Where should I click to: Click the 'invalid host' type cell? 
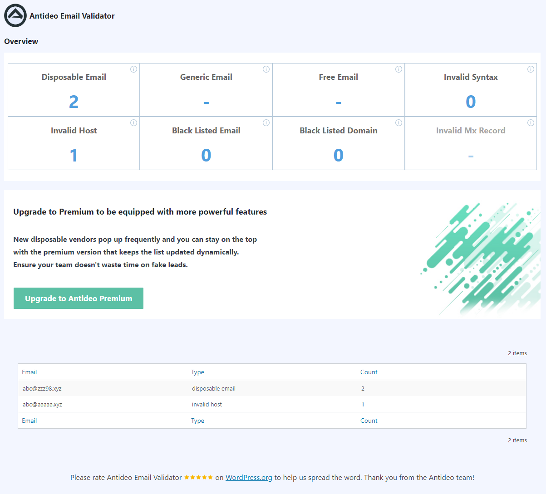coord(207,404)
